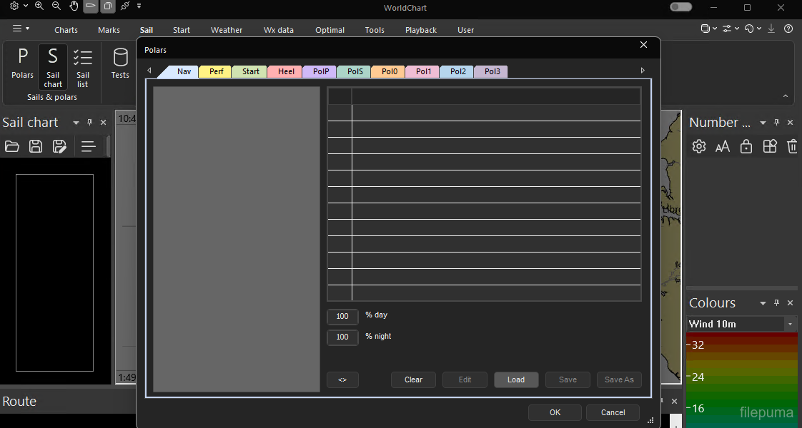Open the Weather ribbon tab
802x428 pixels.
coord(227,30)
